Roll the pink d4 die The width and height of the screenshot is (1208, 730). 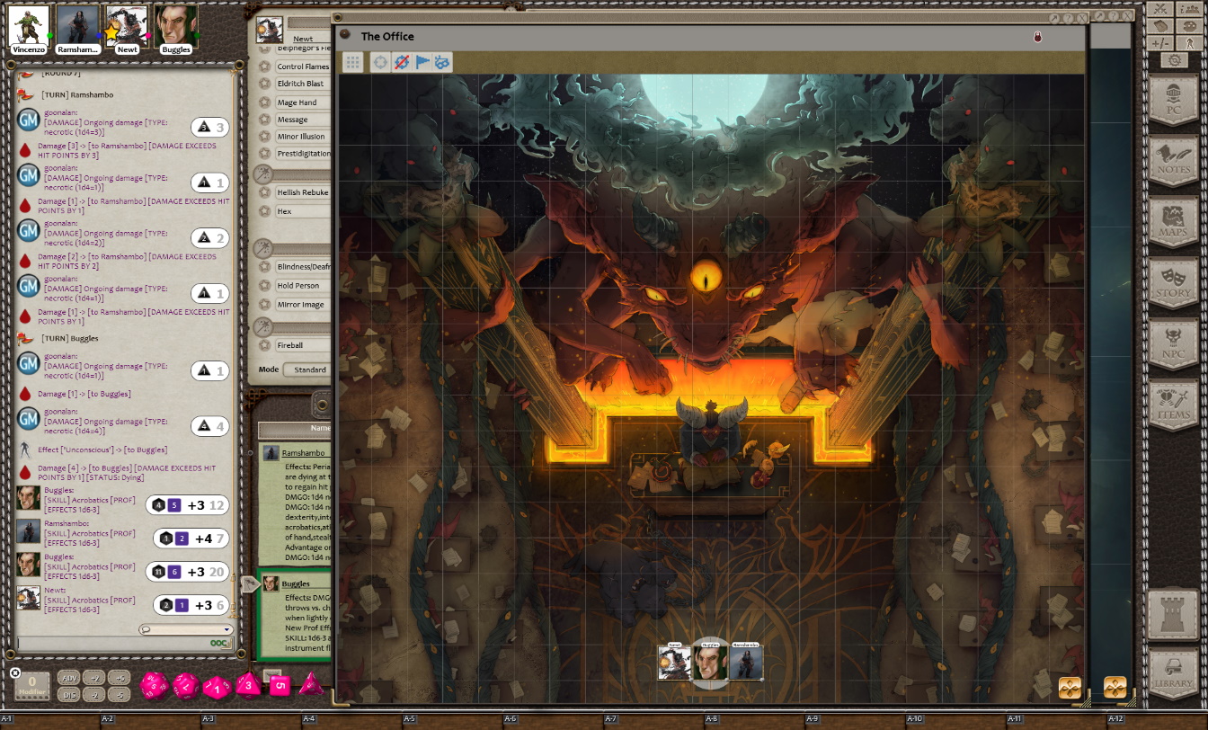(311, 685)
